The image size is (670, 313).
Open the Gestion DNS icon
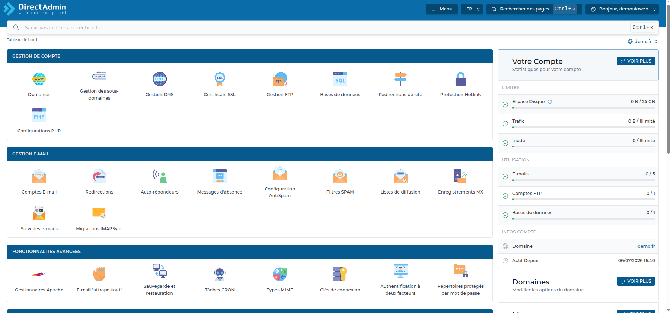pos(159,79)
